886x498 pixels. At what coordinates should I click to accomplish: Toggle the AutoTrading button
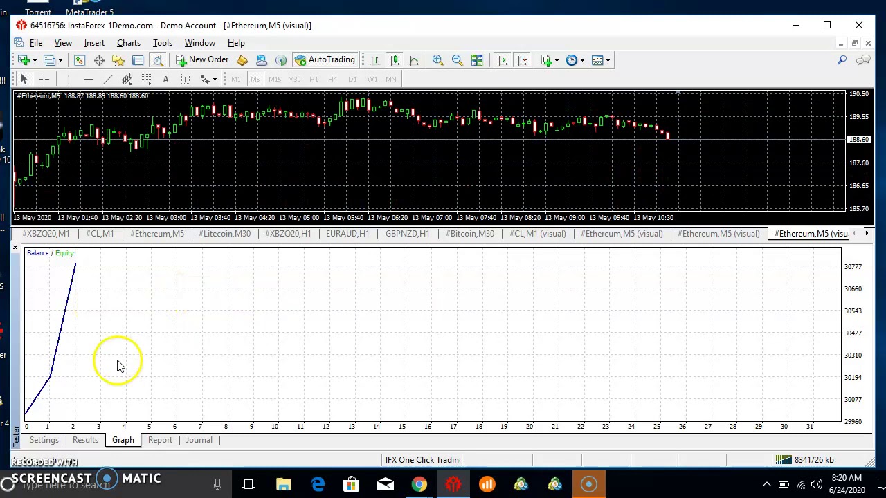tap(325, 60)
